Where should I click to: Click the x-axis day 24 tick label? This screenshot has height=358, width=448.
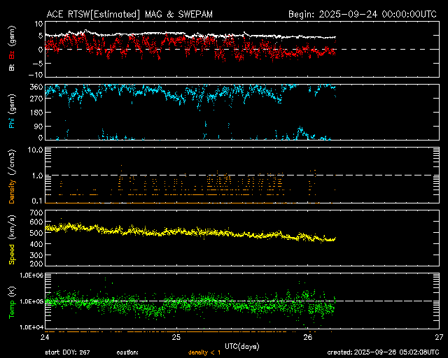[x=45, y=337]
